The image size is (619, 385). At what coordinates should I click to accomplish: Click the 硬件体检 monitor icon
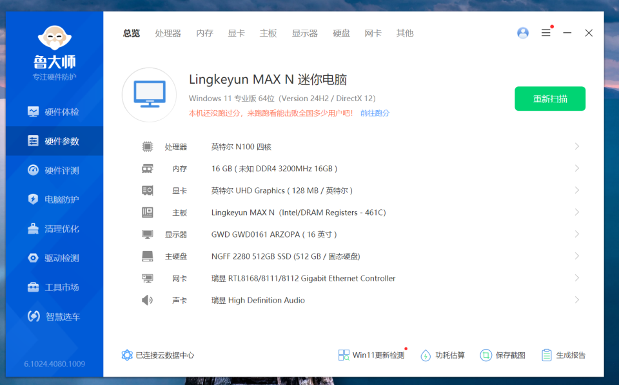pos(33,112)
